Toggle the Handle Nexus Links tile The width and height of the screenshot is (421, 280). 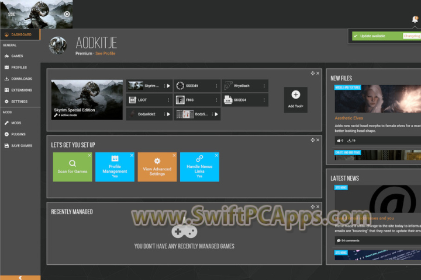pyautogui.click(x=199, y=167)
